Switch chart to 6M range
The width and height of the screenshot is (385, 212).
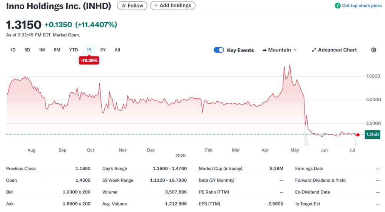pos(57,50)
